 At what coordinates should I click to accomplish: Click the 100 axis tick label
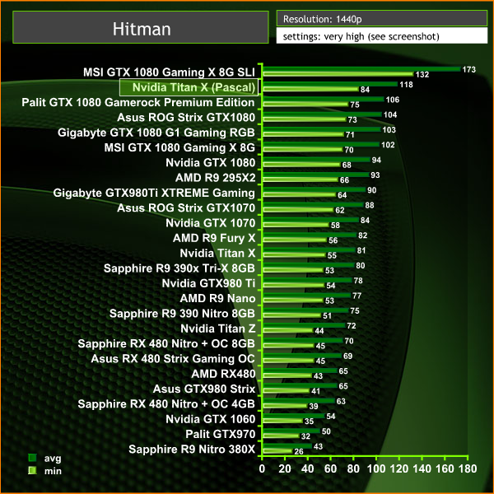coord(376,468)
